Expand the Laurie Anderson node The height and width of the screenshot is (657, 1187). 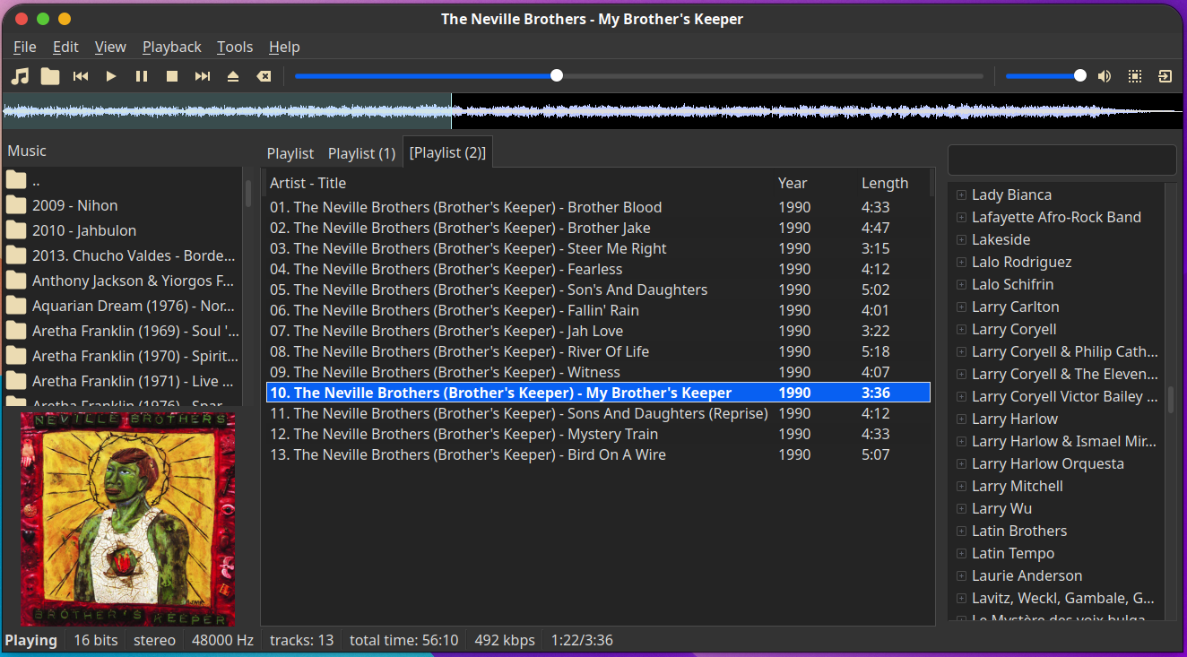click(x=961, y=575)
